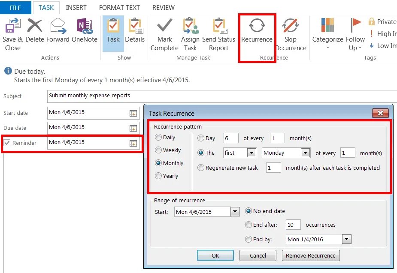Click the Start date field of the task
Viewport: 397px width, 273px height.
pos(94,113)
